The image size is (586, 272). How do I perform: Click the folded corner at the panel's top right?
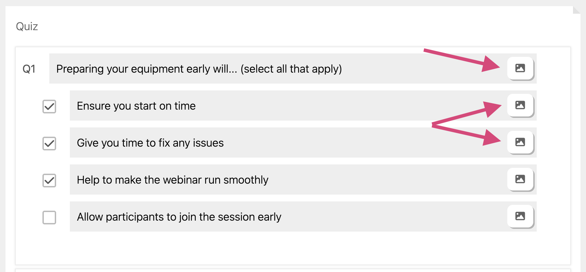(576, 10)
